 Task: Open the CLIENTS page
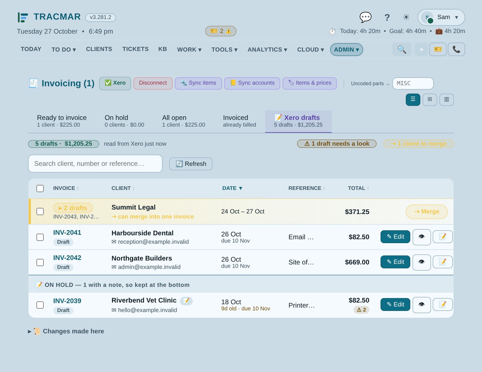point(99,49)
